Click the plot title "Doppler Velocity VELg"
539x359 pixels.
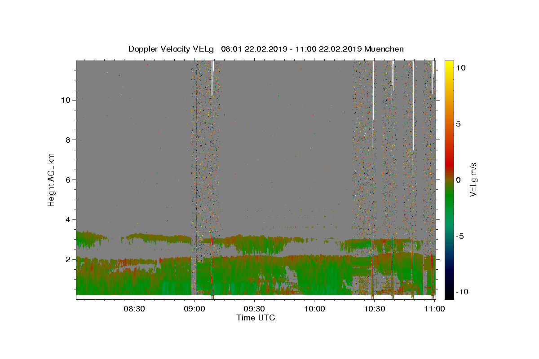coord(171,49)
